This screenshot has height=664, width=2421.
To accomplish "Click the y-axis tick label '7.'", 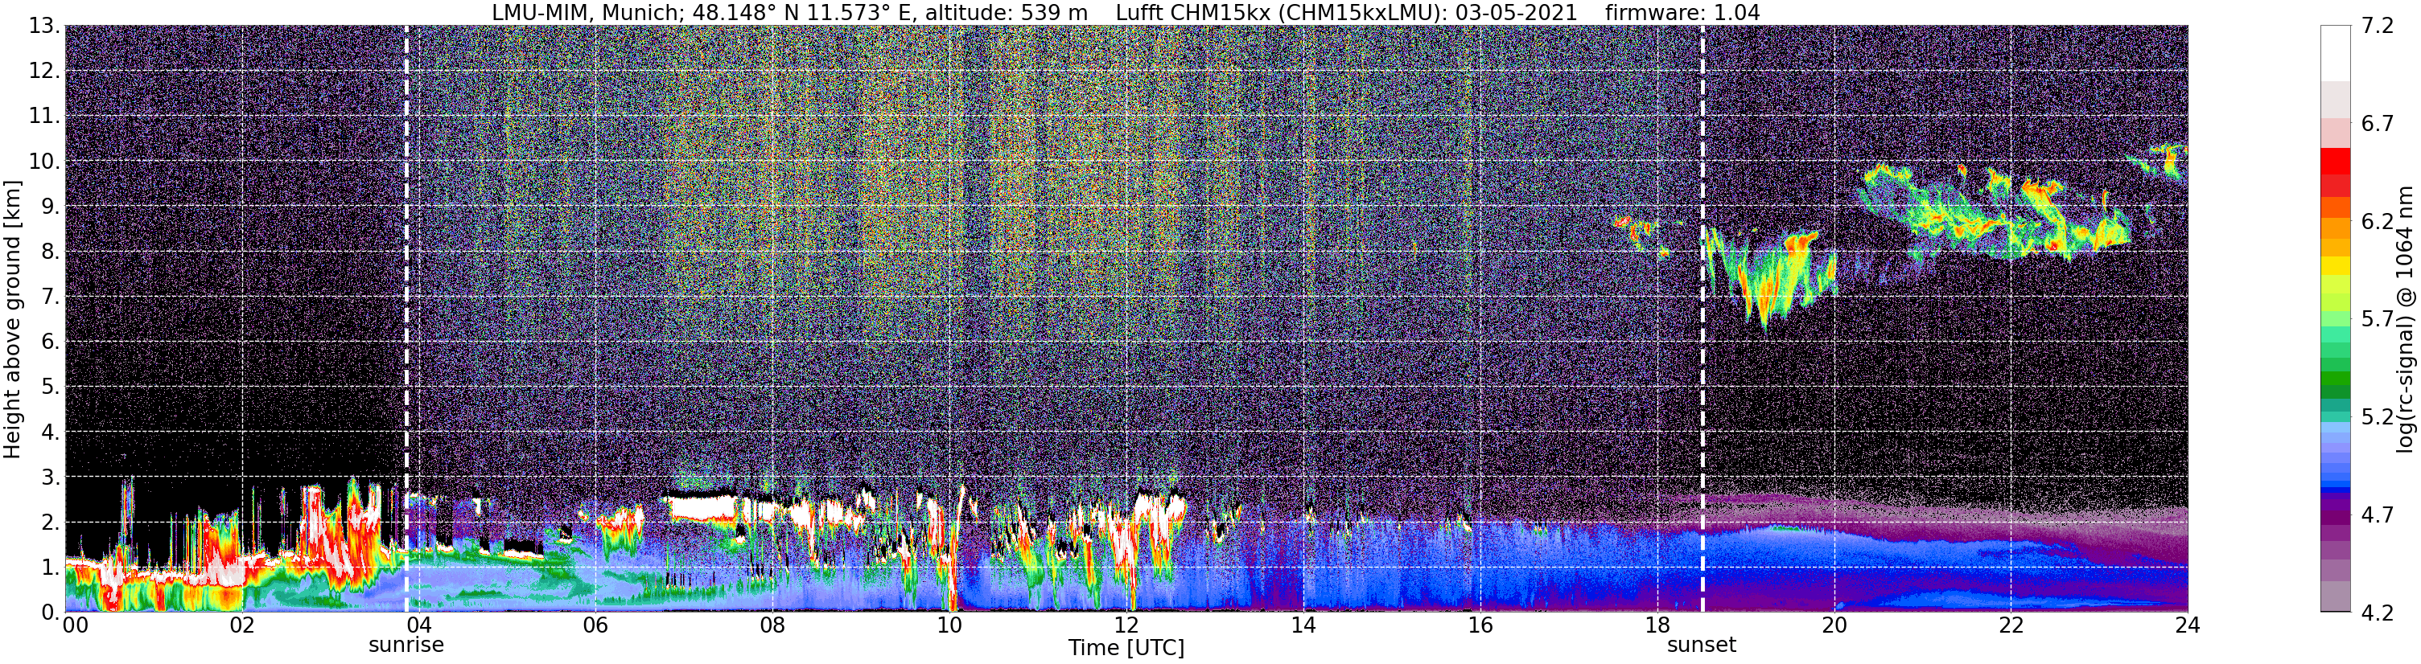I will pyautogui.click(x=50, y=297).
